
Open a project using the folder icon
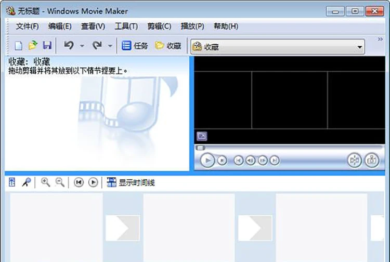[33, 45]
